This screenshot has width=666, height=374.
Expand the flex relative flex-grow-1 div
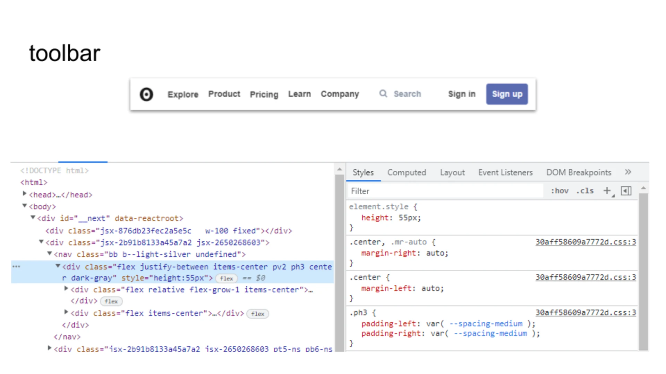pos(66,288)
